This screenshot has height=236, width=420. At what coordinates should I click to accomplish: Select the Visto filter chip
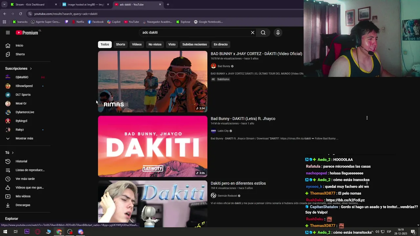pyautogui.click(x=172, y=44)
